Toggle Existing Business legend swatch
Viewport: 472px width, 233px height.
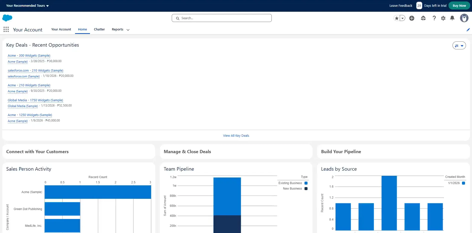[306, 183]
